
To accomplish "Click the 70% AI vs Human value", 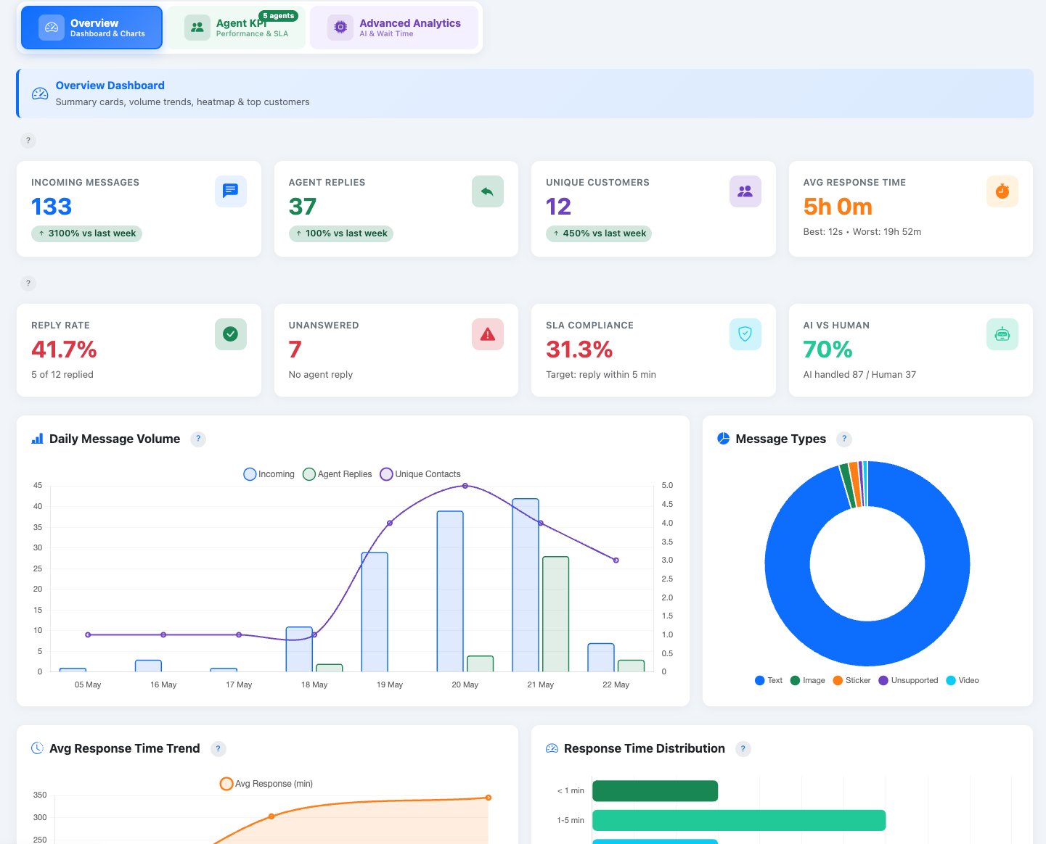I will (828, 349).
